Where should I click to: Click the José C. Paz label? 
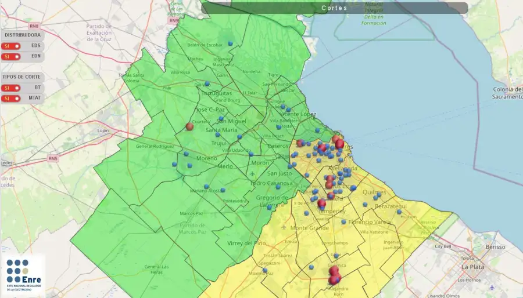click(210, 110)
